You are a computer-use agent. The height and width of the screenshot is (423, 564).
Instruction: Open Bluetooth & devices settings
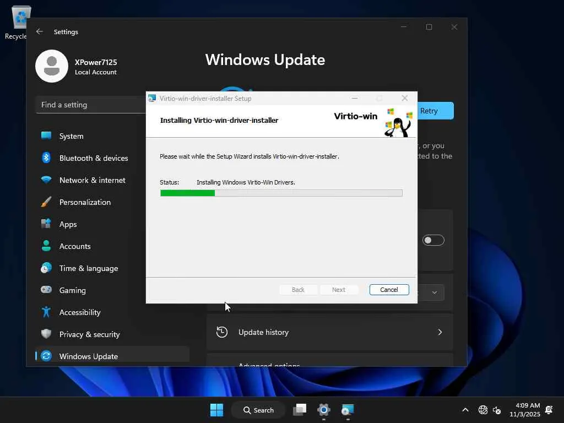[x=112, y=158]
